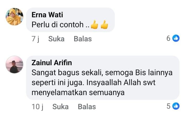Viewport: 185px width, 118px height.
Task: Open like reactions icon on Zainul's comment
Action: [x=176, y=106]
